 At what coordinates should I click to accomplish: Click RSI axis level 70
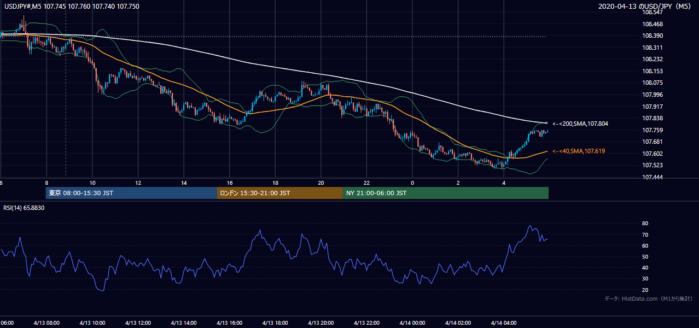pos(645,235)
